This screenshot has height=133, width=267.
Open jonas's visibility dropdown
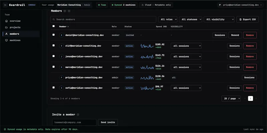click(x=186, y=56)
